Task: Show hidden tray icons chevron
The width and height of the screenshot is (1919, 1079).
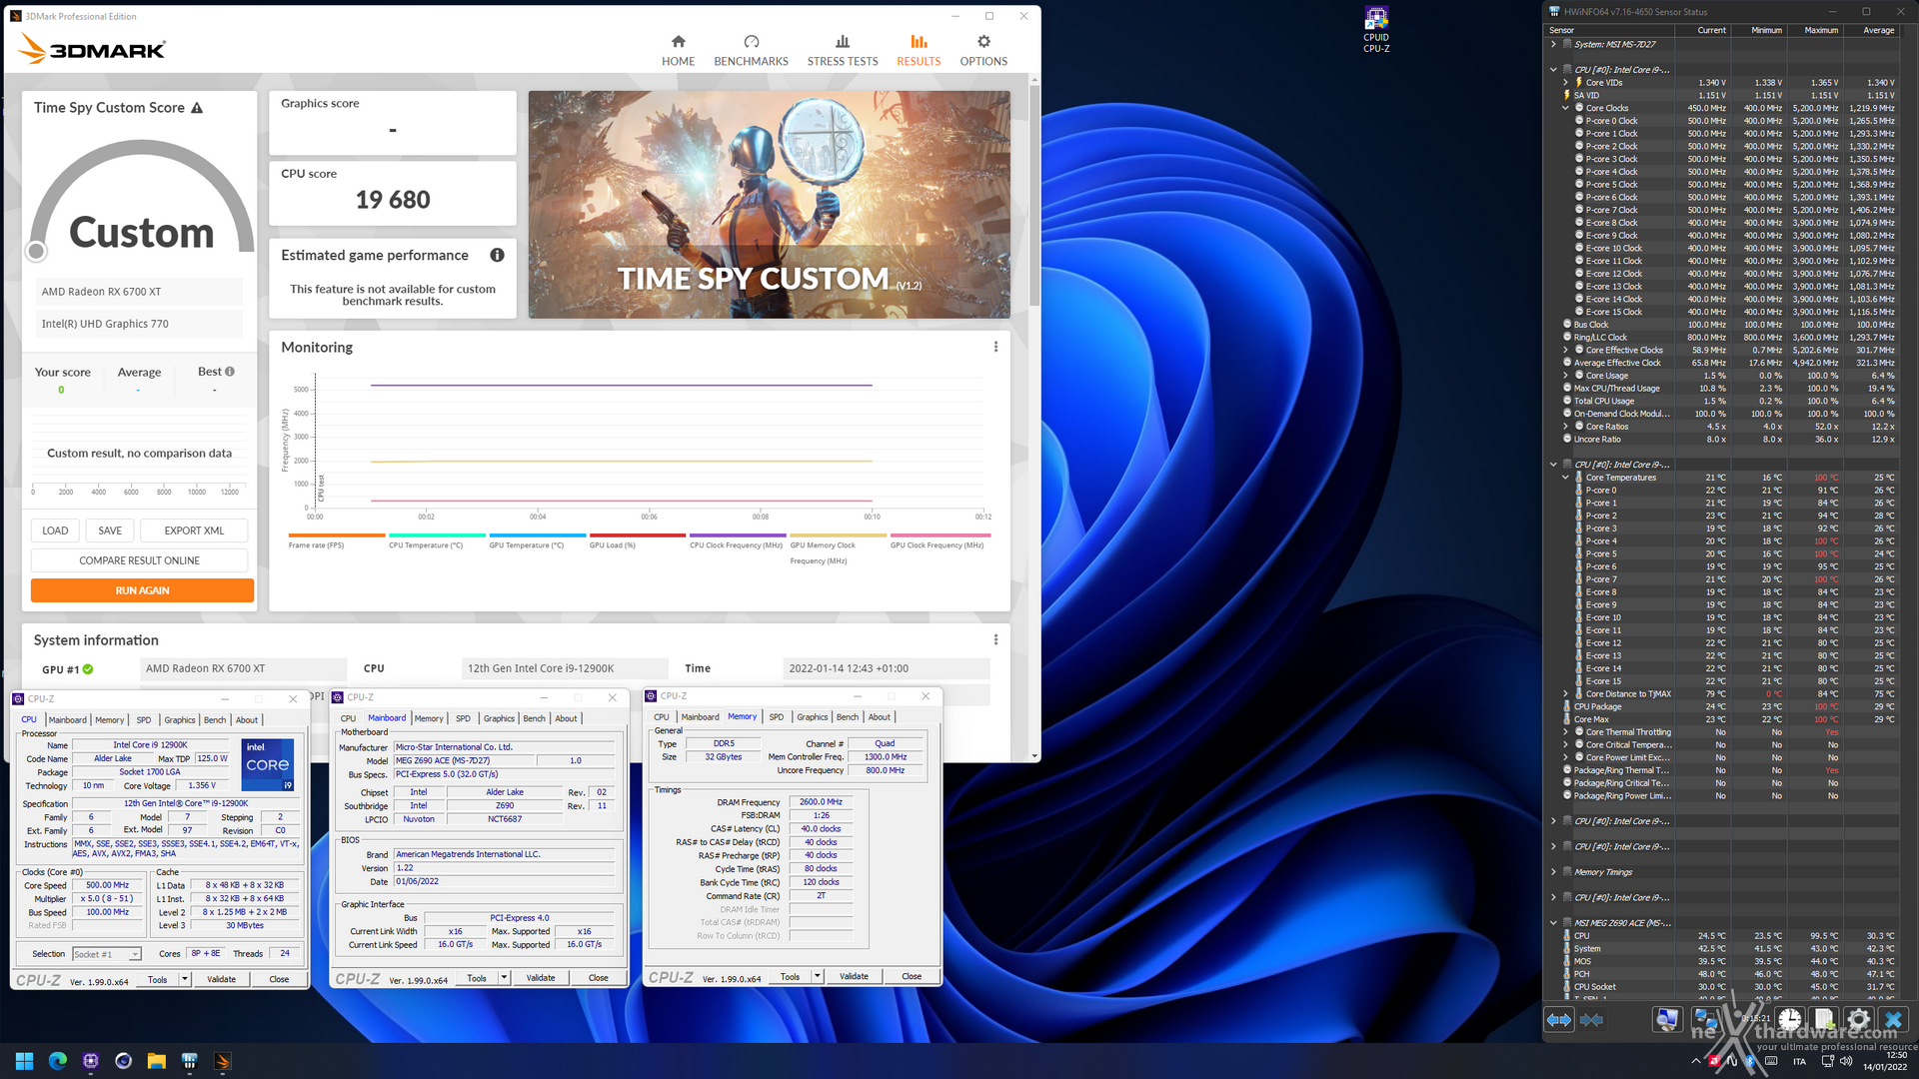Action: pos(1696,1061)
